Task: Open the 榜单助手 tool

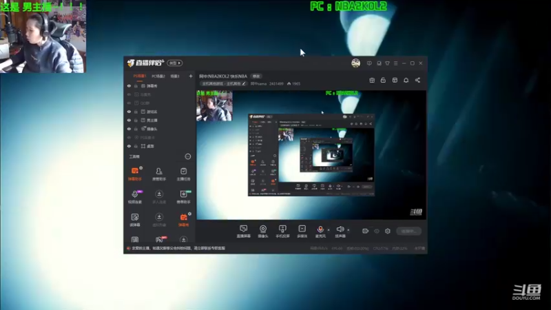Action: point(183,197)
